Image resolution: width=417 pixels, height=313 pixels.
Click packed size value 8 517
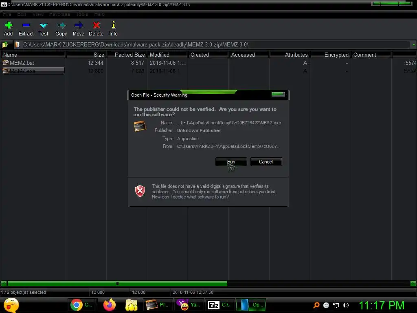[x=138, y=63]
